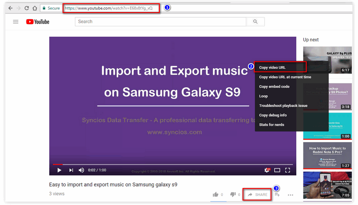
Task: Click the SHARE button
Action: (x=257, y=195)
